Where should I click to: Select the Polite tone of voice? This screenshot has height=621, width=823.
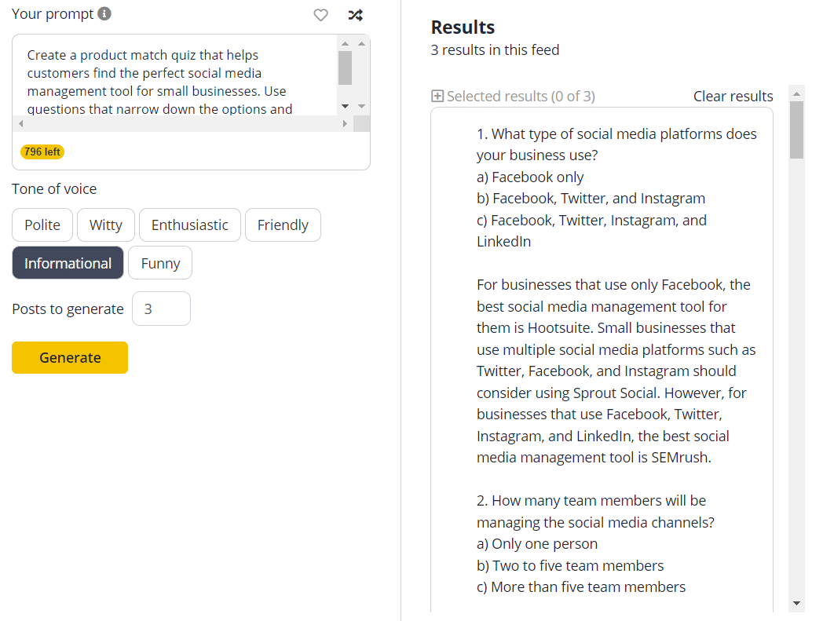coord(42,225)
